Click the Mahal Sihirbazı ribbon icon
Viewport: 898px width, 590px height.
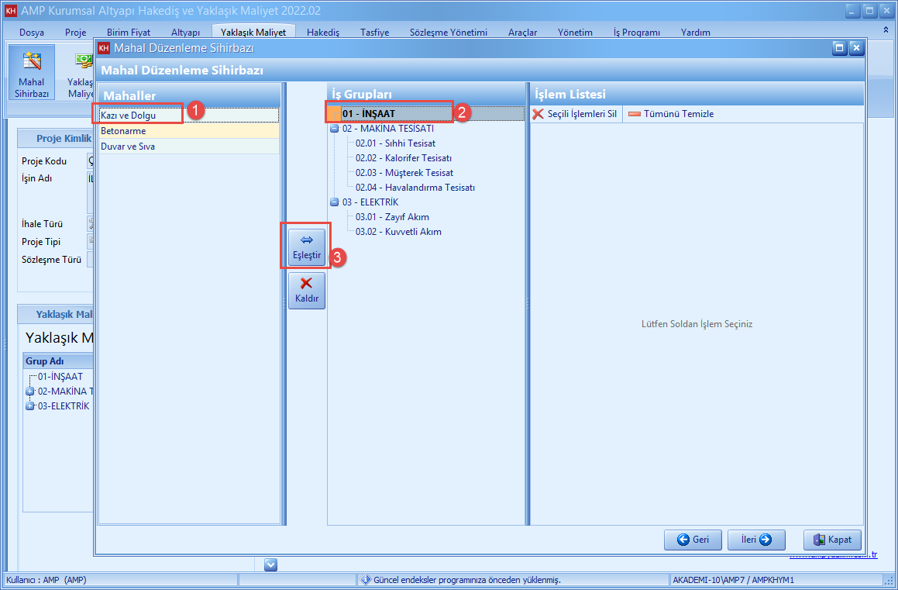tap(32, 73)
